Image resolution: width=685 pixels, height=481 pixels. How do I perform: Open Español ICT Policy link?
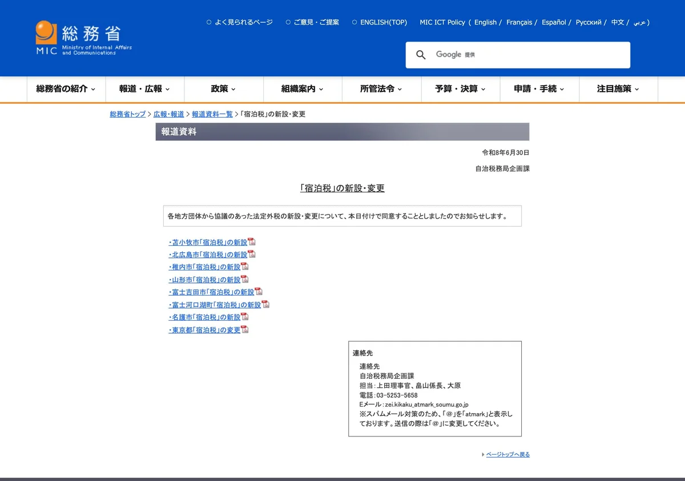point(554,22)
